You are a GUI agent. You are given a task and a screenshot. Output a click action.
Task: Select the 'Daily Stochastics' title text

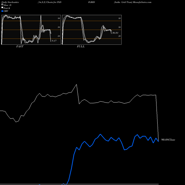(x=10, y=2)
